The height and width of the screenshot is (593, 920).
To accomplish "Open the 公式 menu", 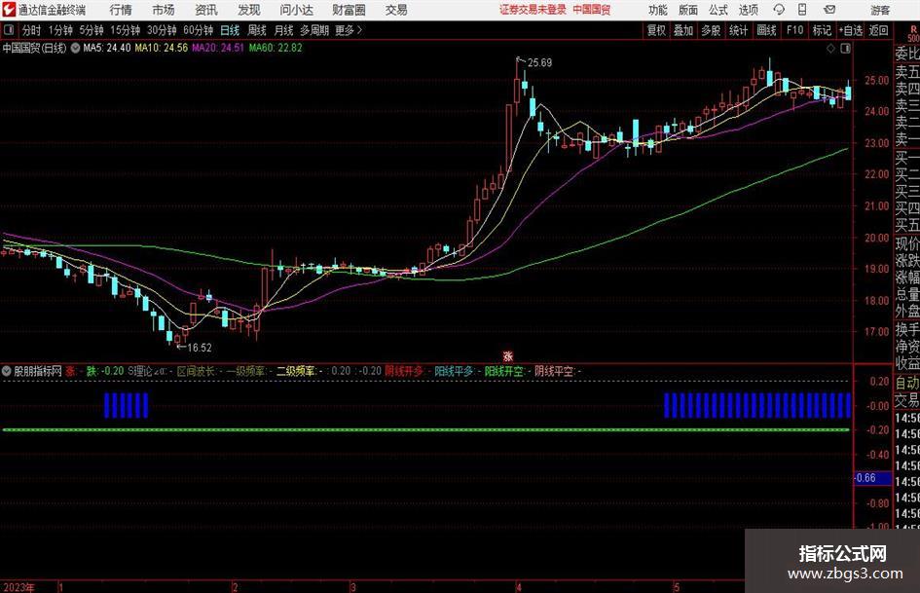I will pyautogui.click(x=718, y=10).
